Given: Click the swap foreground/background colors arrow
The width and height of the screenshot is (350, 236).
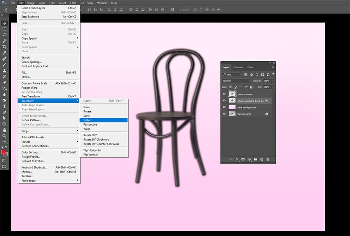Looking at the screenshot, I should tap(6, 147).
